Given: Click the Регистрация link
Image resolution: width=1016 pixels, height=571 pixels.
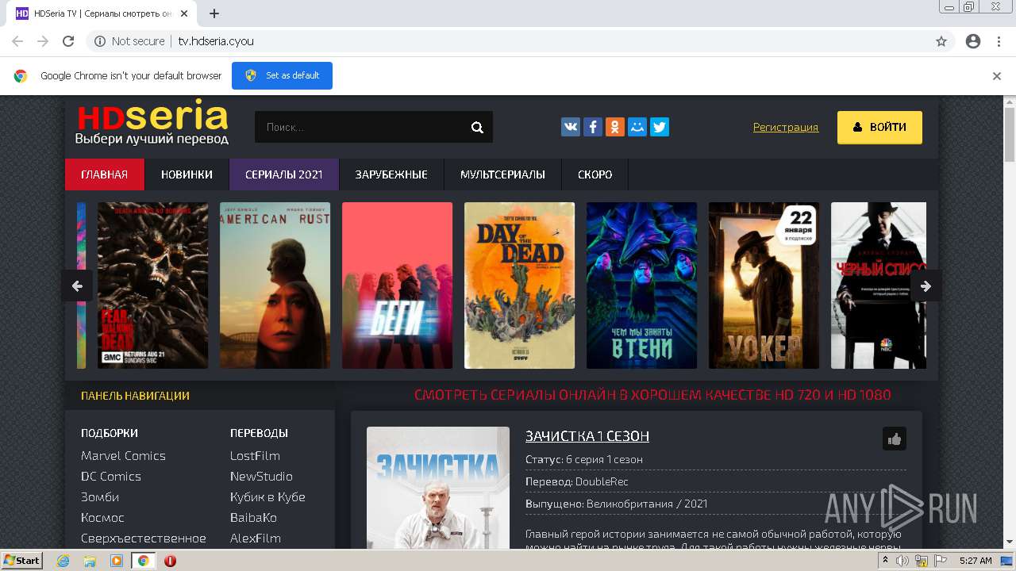Looking at the screenshot, I should point(786,127).
